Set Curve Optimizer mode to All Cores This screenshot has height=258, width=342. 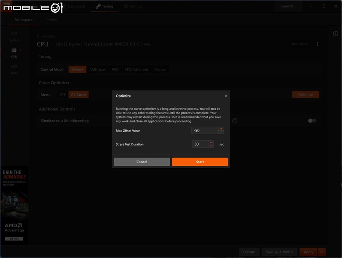(78, 94)
